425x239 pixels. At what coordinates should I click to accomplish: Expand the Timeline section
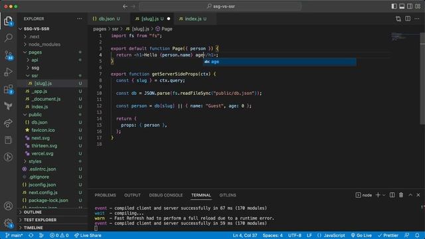pyautogui.click(x=52, y=228)
